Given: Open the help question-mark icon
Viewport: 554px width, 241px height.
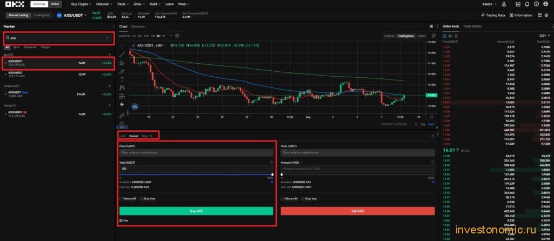Looking at the screenshot, I should 537,4.
